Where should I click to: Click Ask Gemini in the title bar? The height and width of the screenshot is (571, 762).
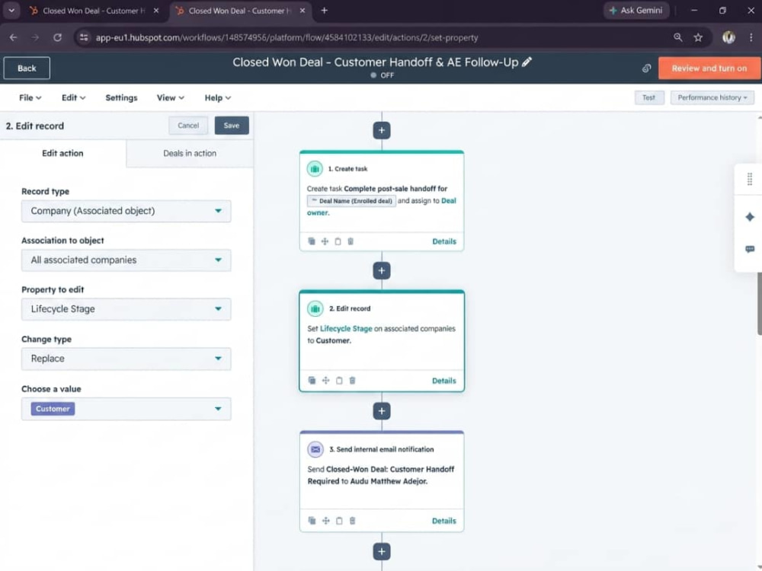[636, 10]
